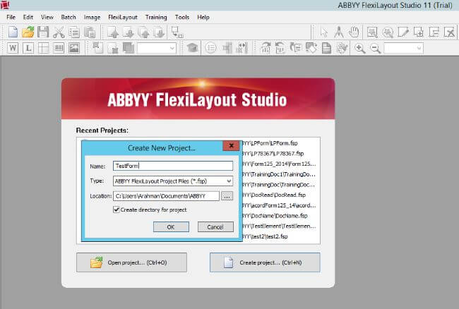The height and width of the screenshot is (309, 459).
Task: Click the Create project (Ctrl+N) button
Action: click(x=265, y=262)
